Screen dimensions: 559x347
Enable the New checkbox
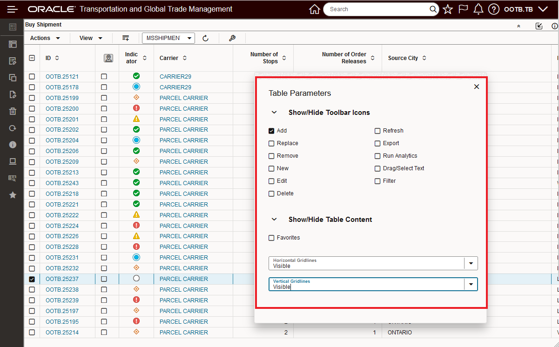point(271,168)
